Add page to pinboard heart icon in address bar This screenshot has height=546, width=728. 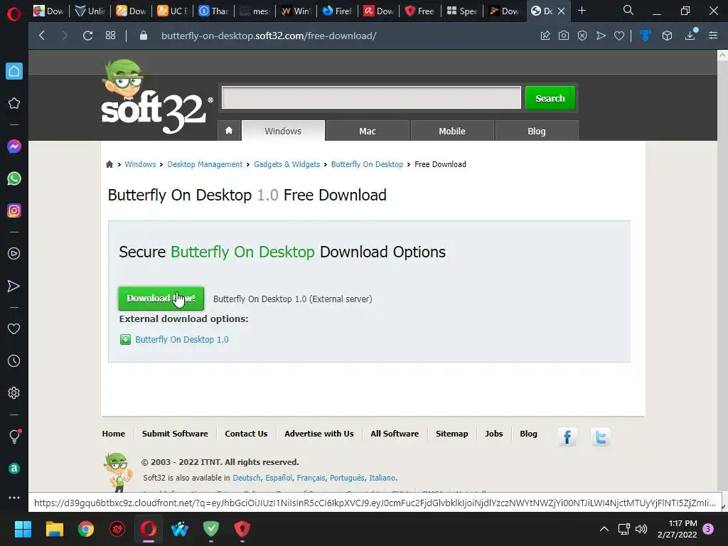tap(619, 36)
